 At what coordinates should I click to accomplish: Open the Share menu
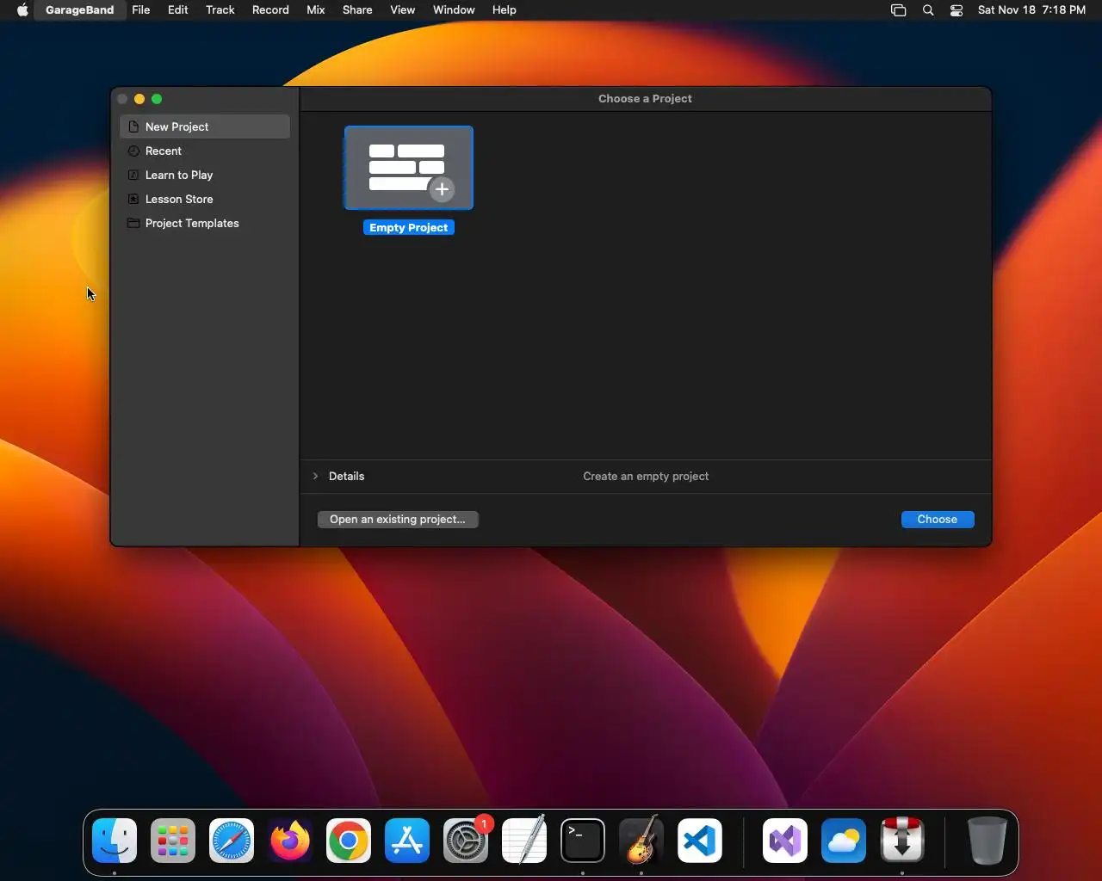pyautogui.click(x=357, y=10)
